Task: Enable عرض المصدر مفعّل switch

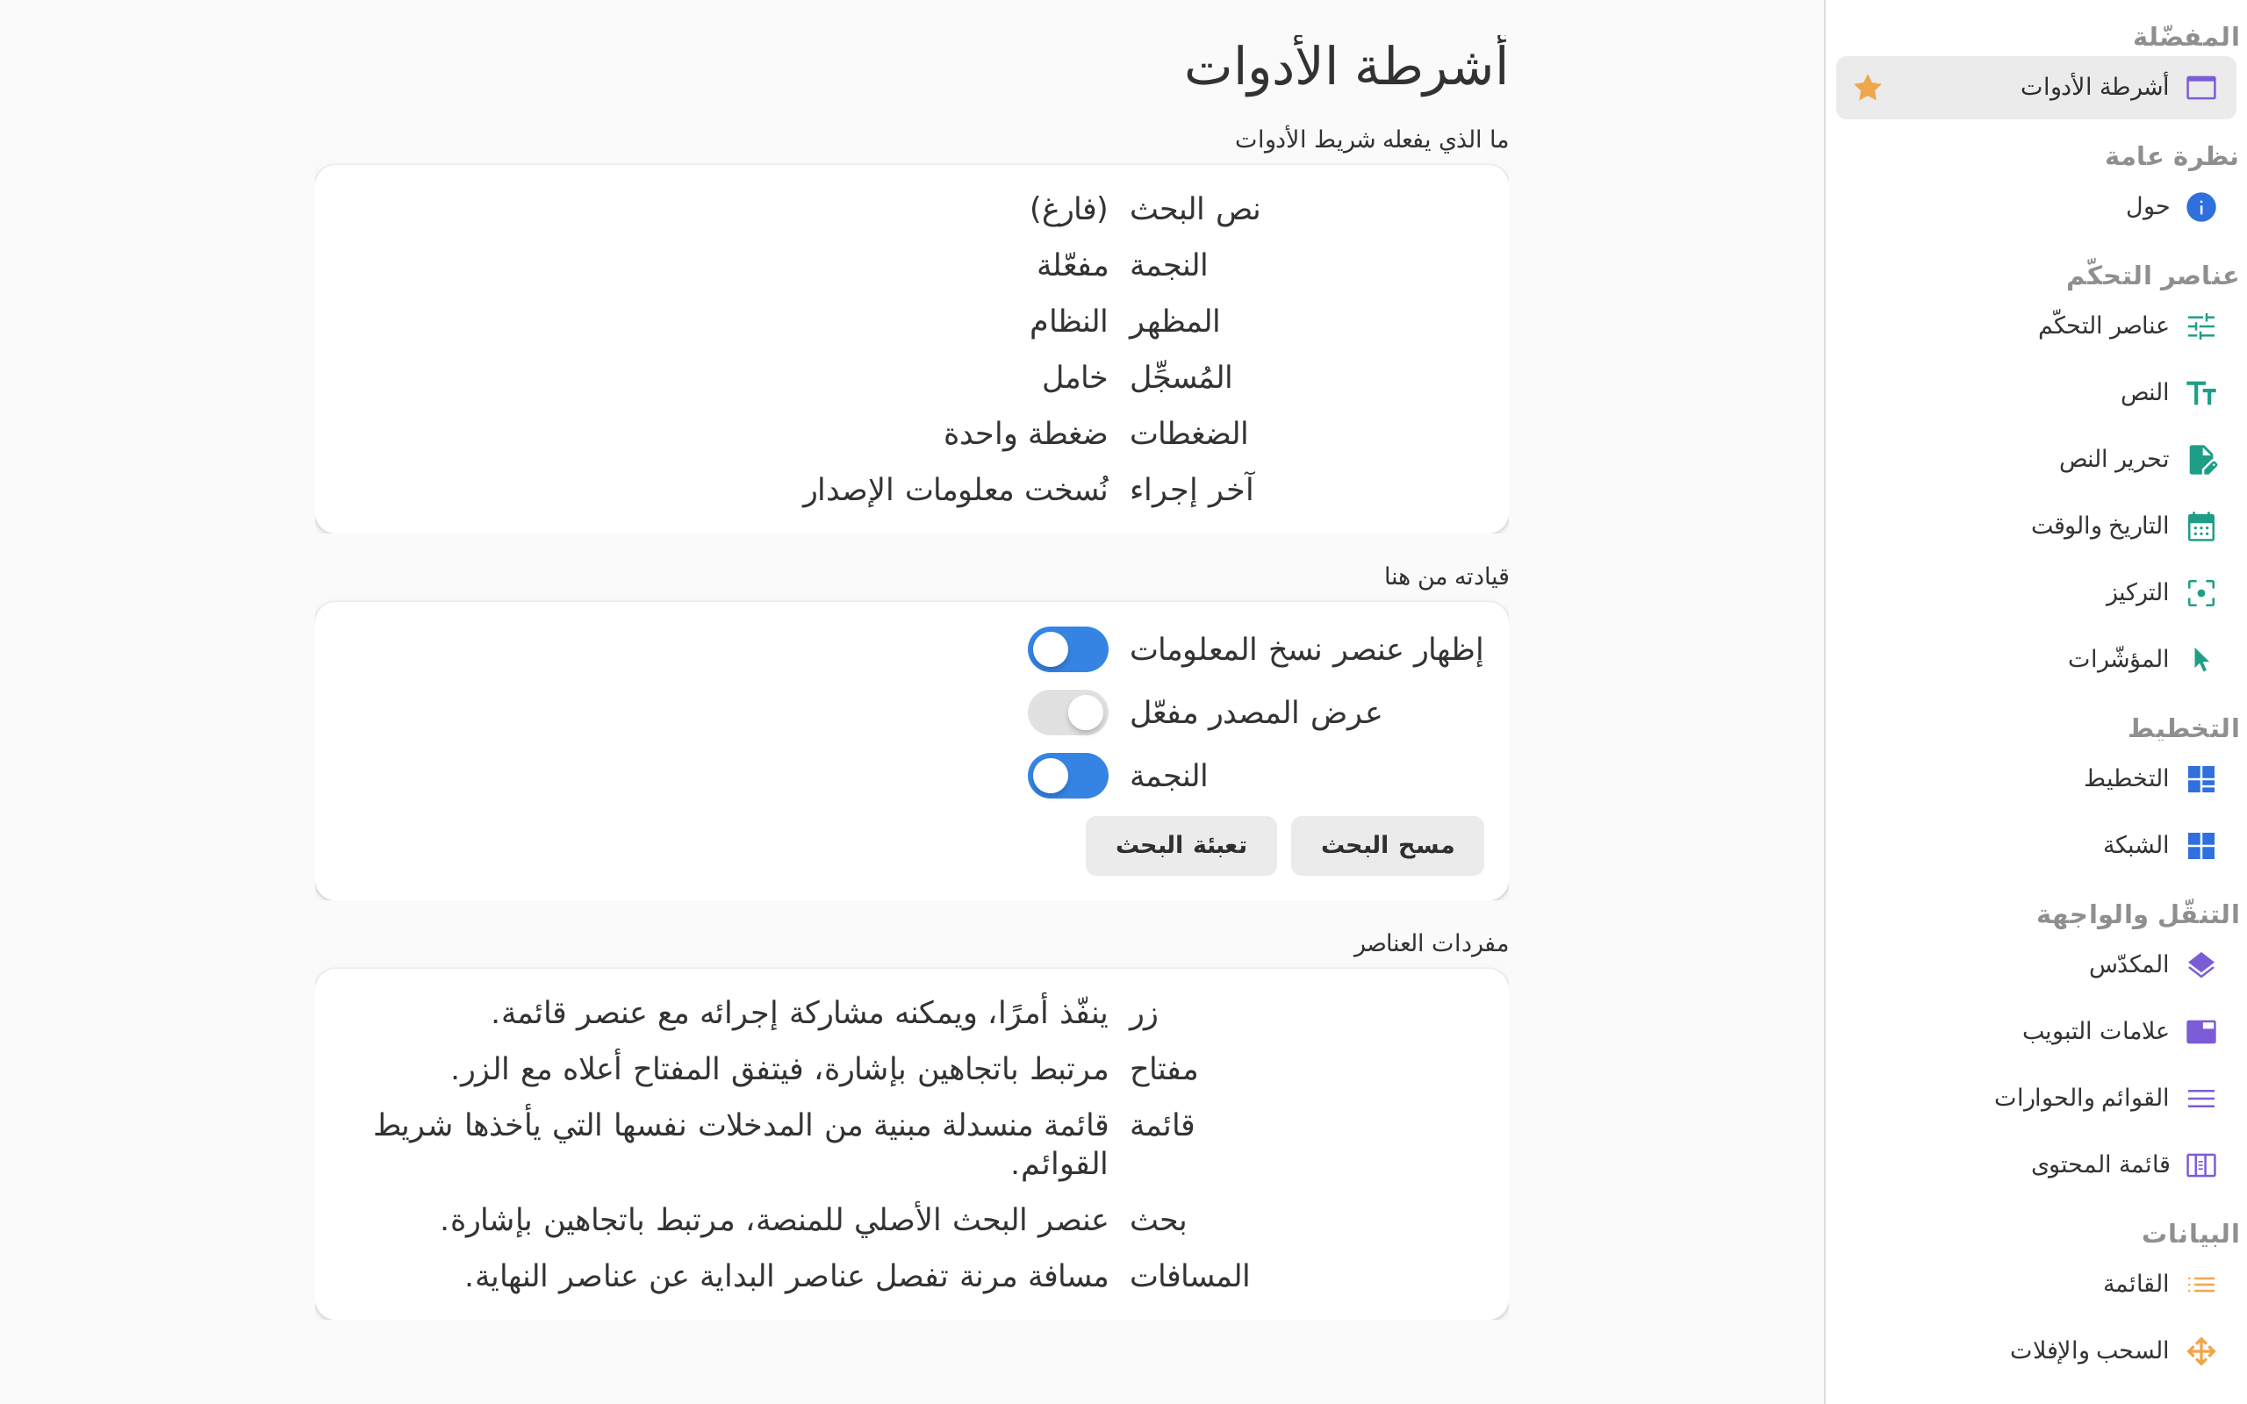Action: coord(1068,713)
